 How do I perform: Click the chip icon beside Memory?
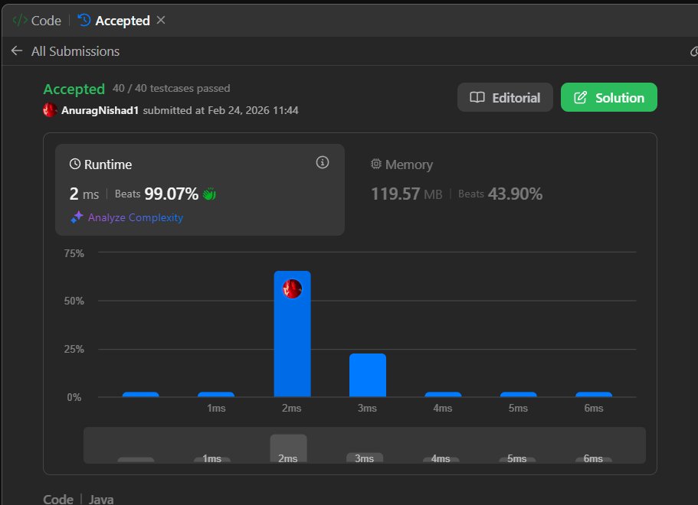[x=376, y=164]
